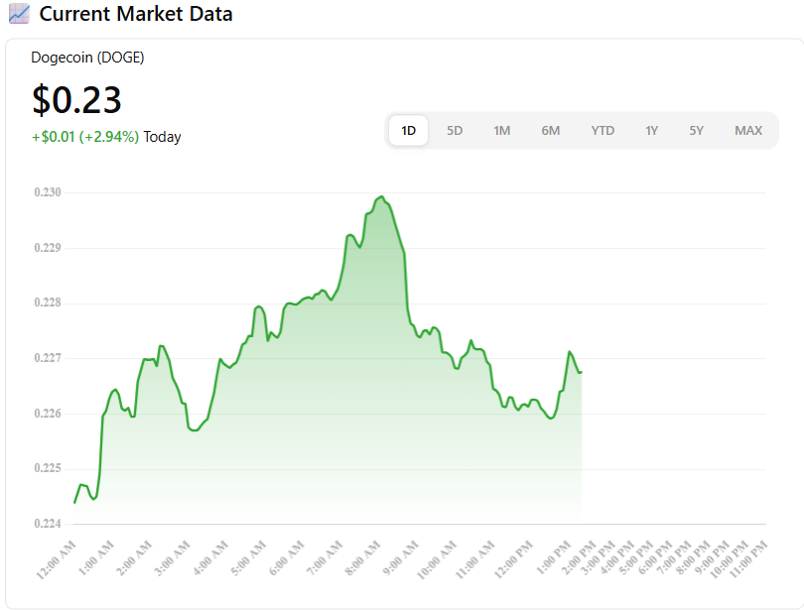
Task: Click the 9:00 AM x-axis label
Action: 401,558
